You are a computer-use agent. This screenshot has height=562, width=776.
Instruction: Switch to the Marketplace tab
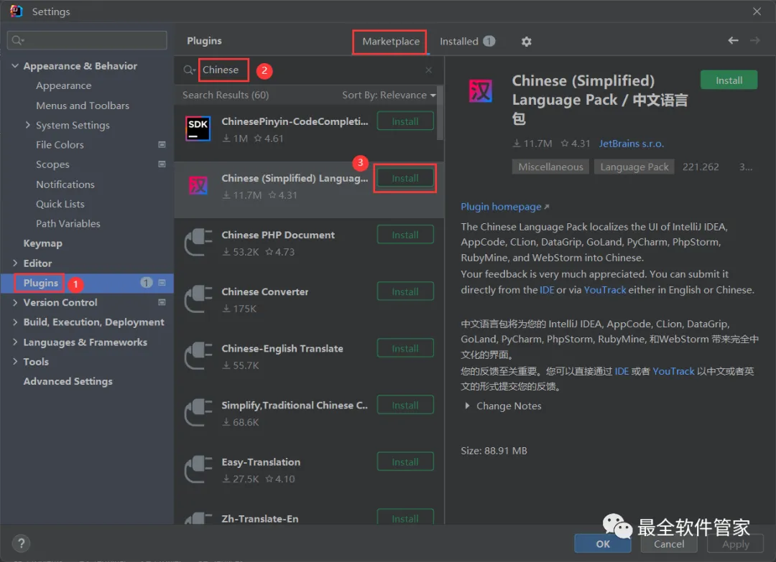click(x=390, y=42)
